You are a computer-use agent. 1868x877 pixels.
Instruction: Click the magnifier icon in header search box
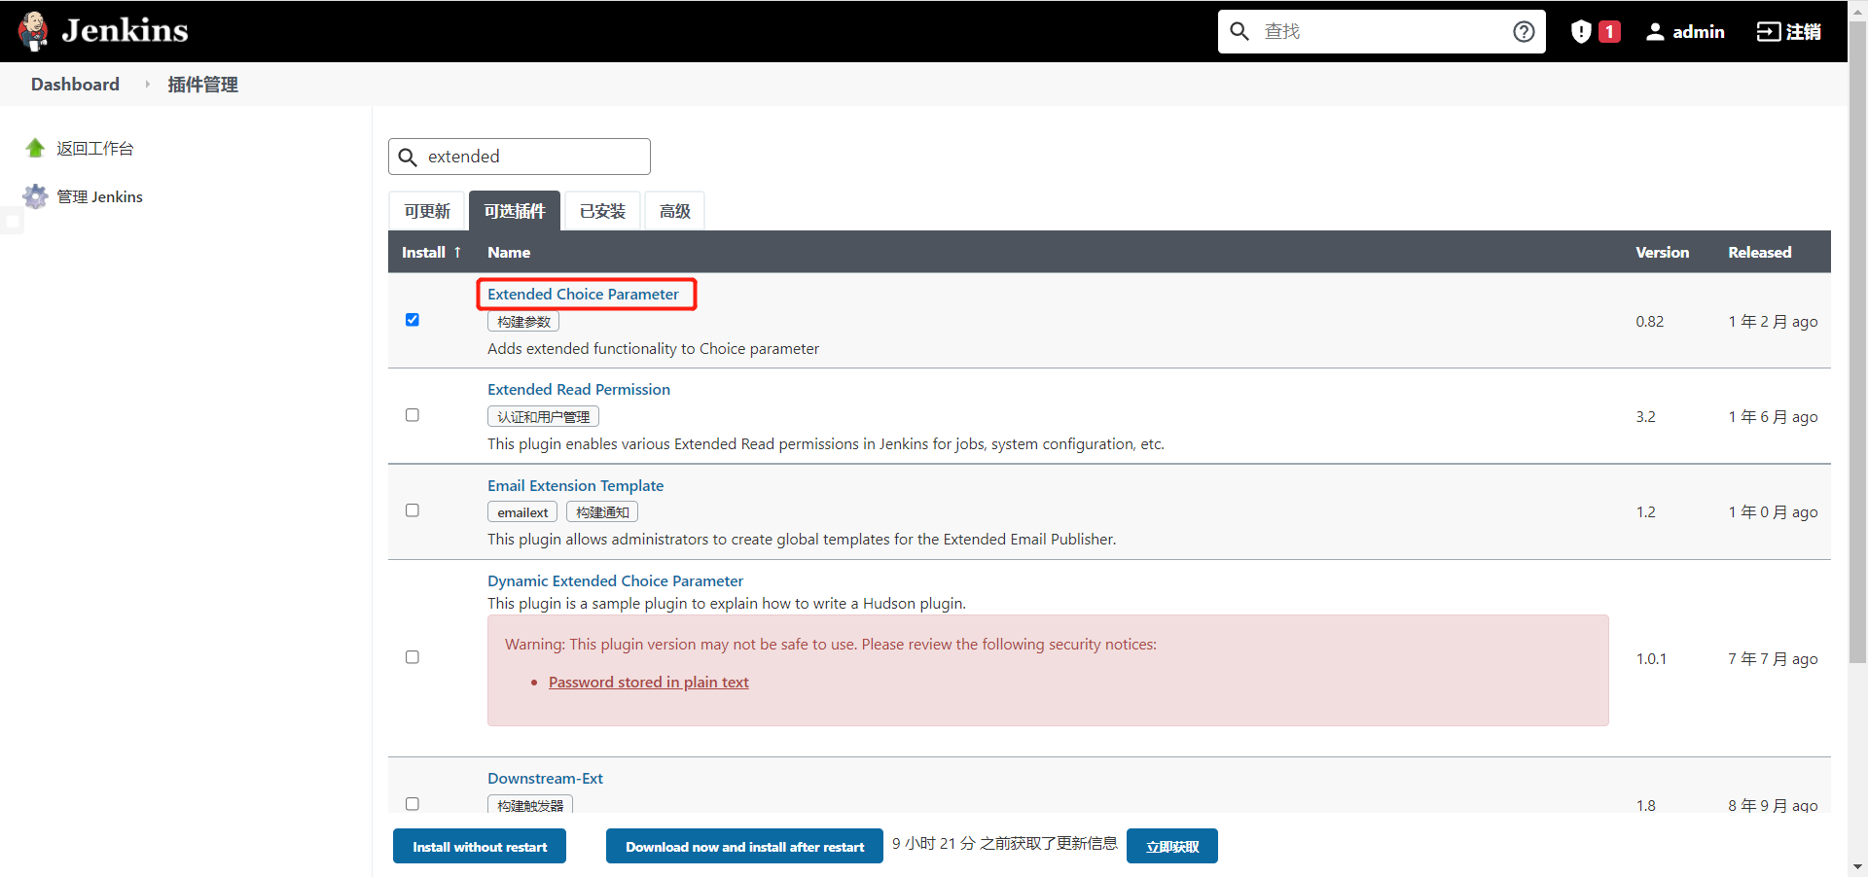pyautogui.click(x=1239, y=31)
